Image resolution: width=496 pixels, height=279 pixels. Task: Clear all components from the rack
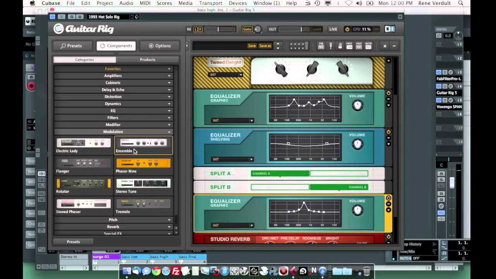(x=385, y=46)
